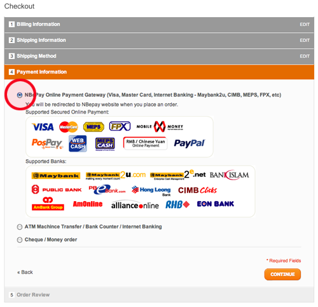Go back using the Back link
The width and height of the screenshot is (318, 307).
tap(25, 272)
